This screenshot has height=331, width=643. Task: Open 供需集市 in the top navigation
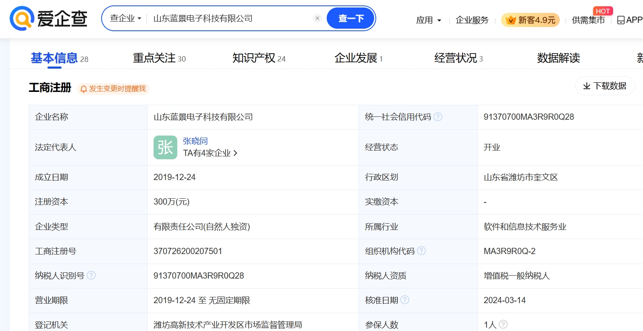[x=588, y=20]
